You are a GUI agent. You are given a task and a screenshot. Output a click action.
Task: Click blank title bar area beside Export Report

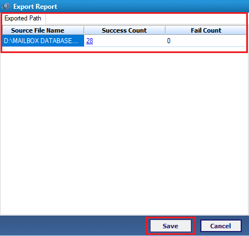click(153, 7)
